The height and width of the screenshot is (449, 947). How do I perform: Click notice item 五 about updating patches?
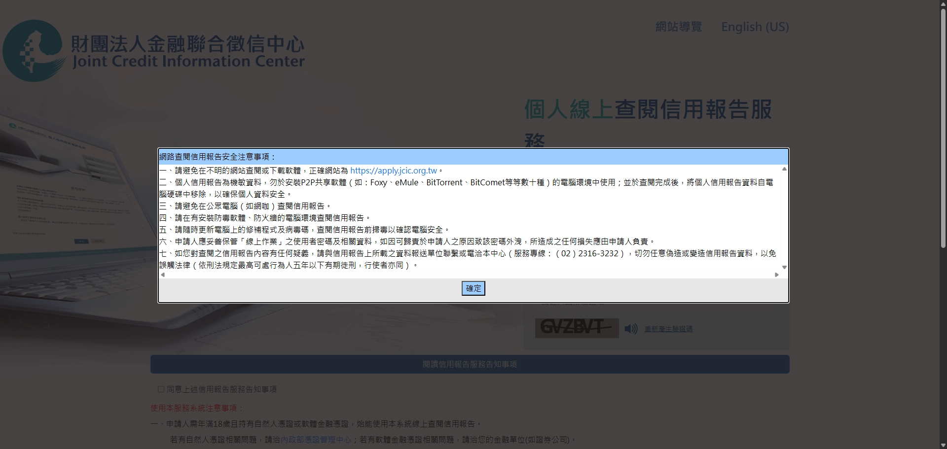pos(305,230)
